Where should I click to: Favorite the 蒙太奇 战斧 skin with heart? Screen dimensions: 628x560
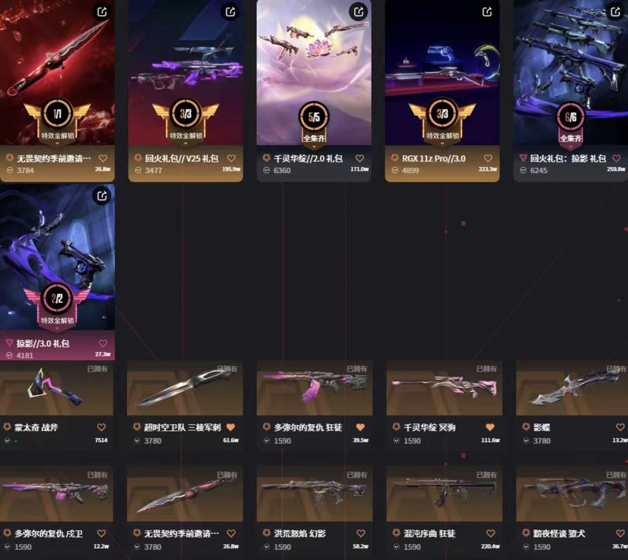coord(101,427)
